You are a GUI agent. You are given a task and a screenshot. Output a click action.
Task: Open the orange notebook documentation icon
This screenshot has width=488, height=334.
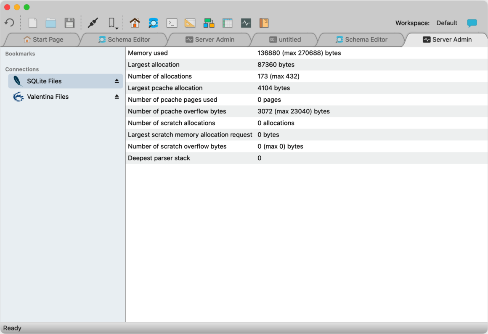(x=264, y=23)
